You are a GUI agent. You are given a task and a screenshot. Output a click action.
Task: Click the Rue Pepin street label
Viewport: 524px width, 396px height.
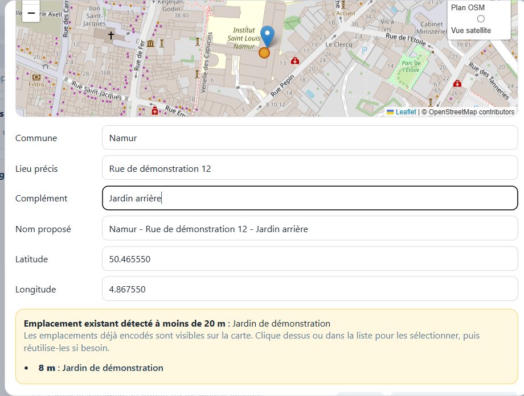coord(283,85)
